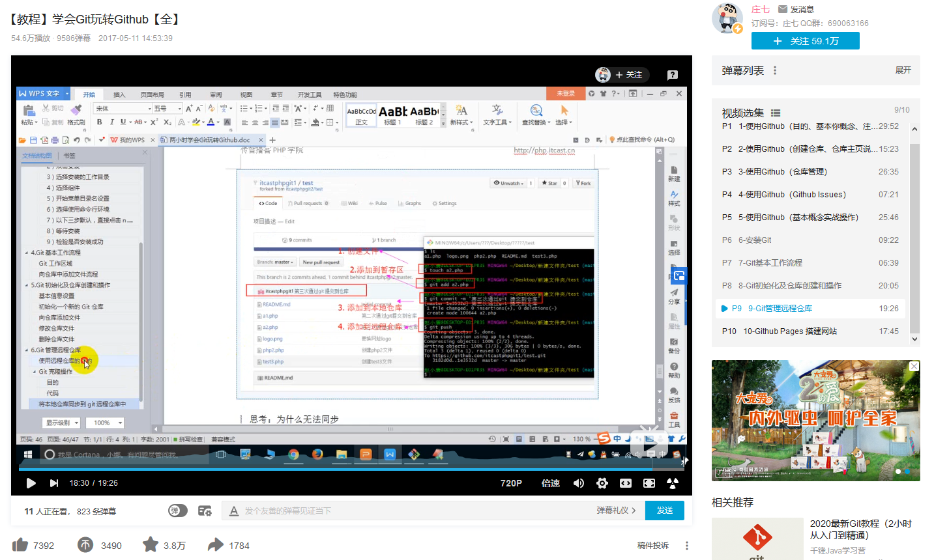Image resolution: width=949 pixels, height=560 pixels.
Task: Select P1 1-使用Github episode
Action: (811, 126)
